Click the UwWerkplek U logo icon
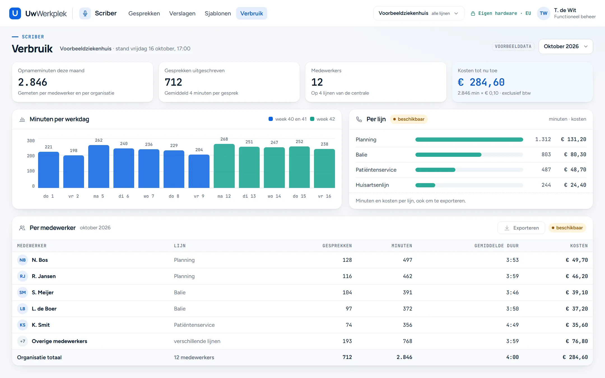Image resolution: width=605 pixels, height=378 pixels. pos(15,13)
